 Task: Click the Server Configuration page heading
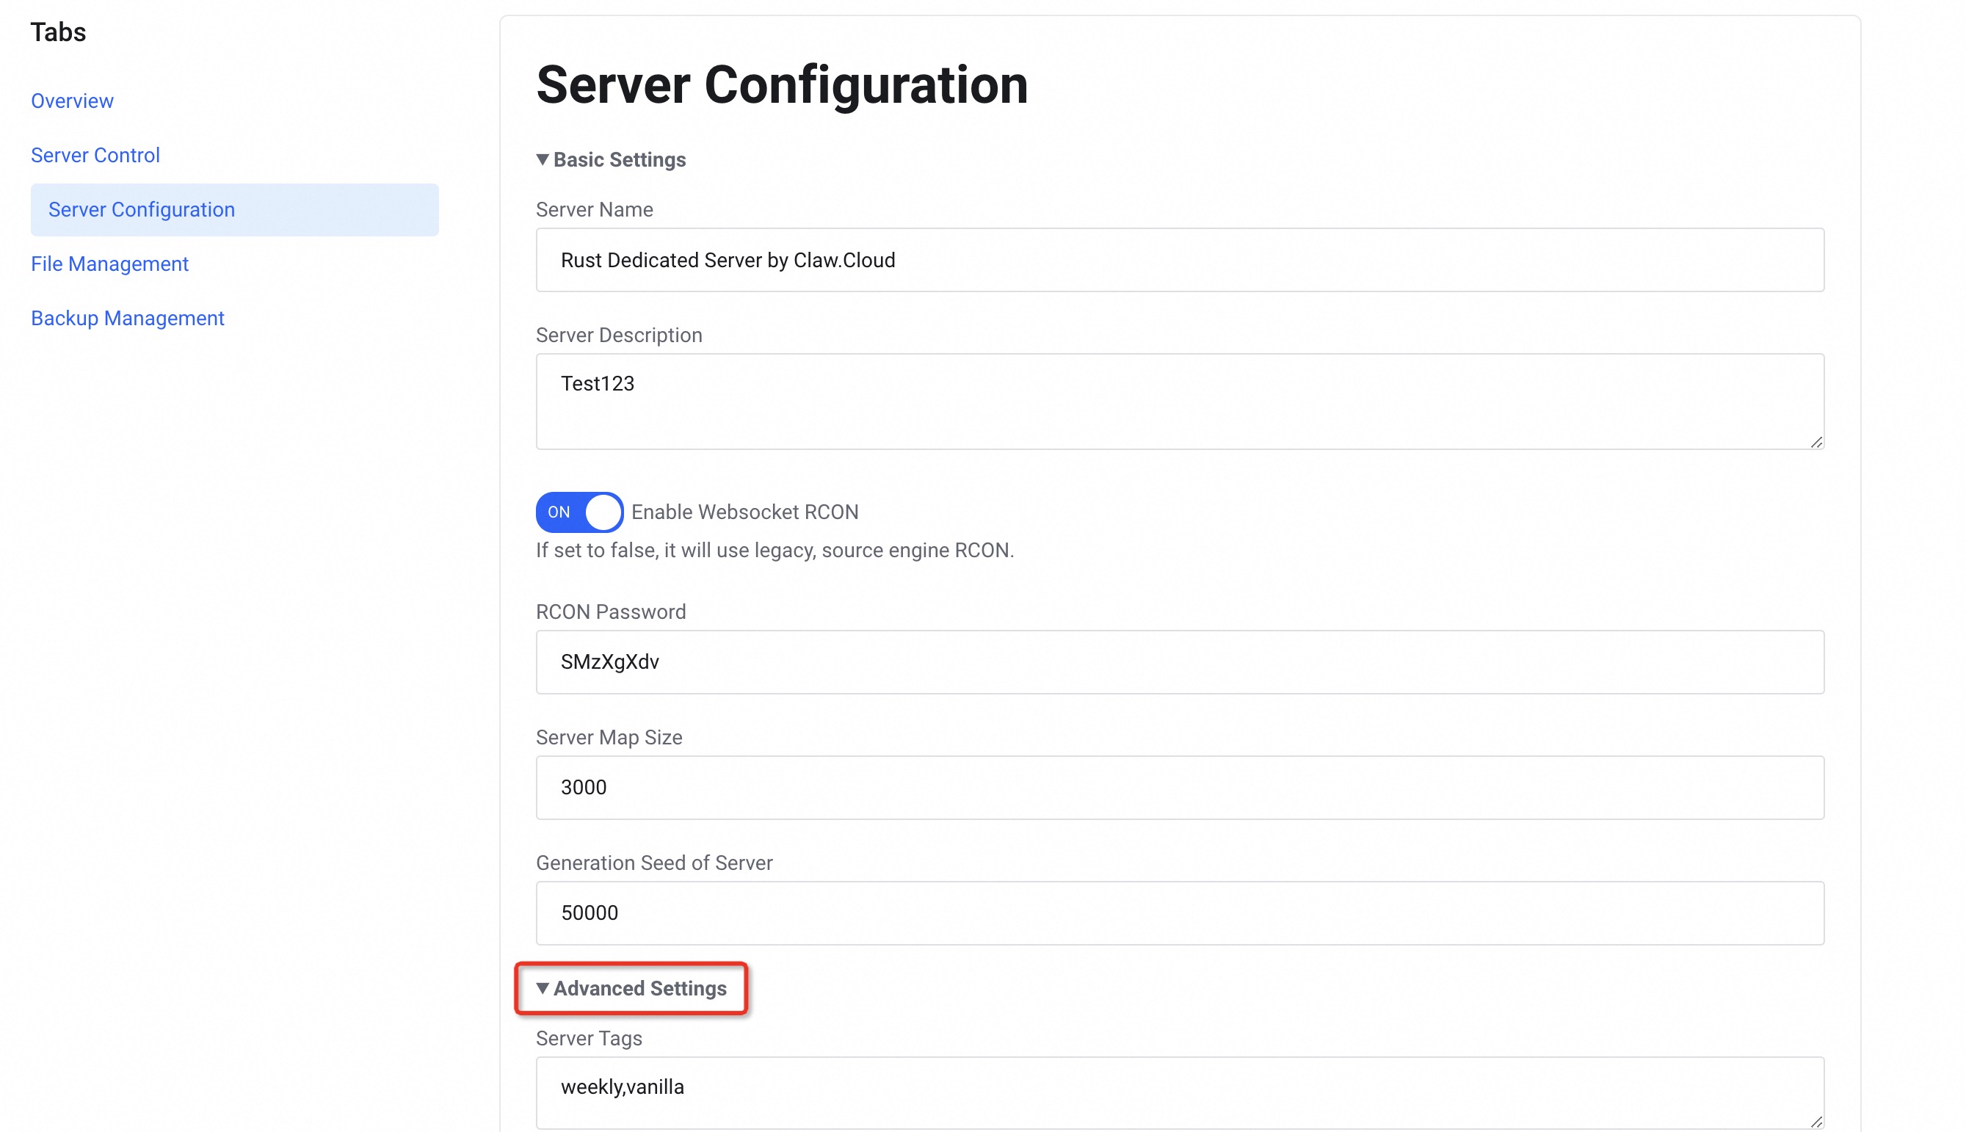pyautogui.click(x=781, y=84)
